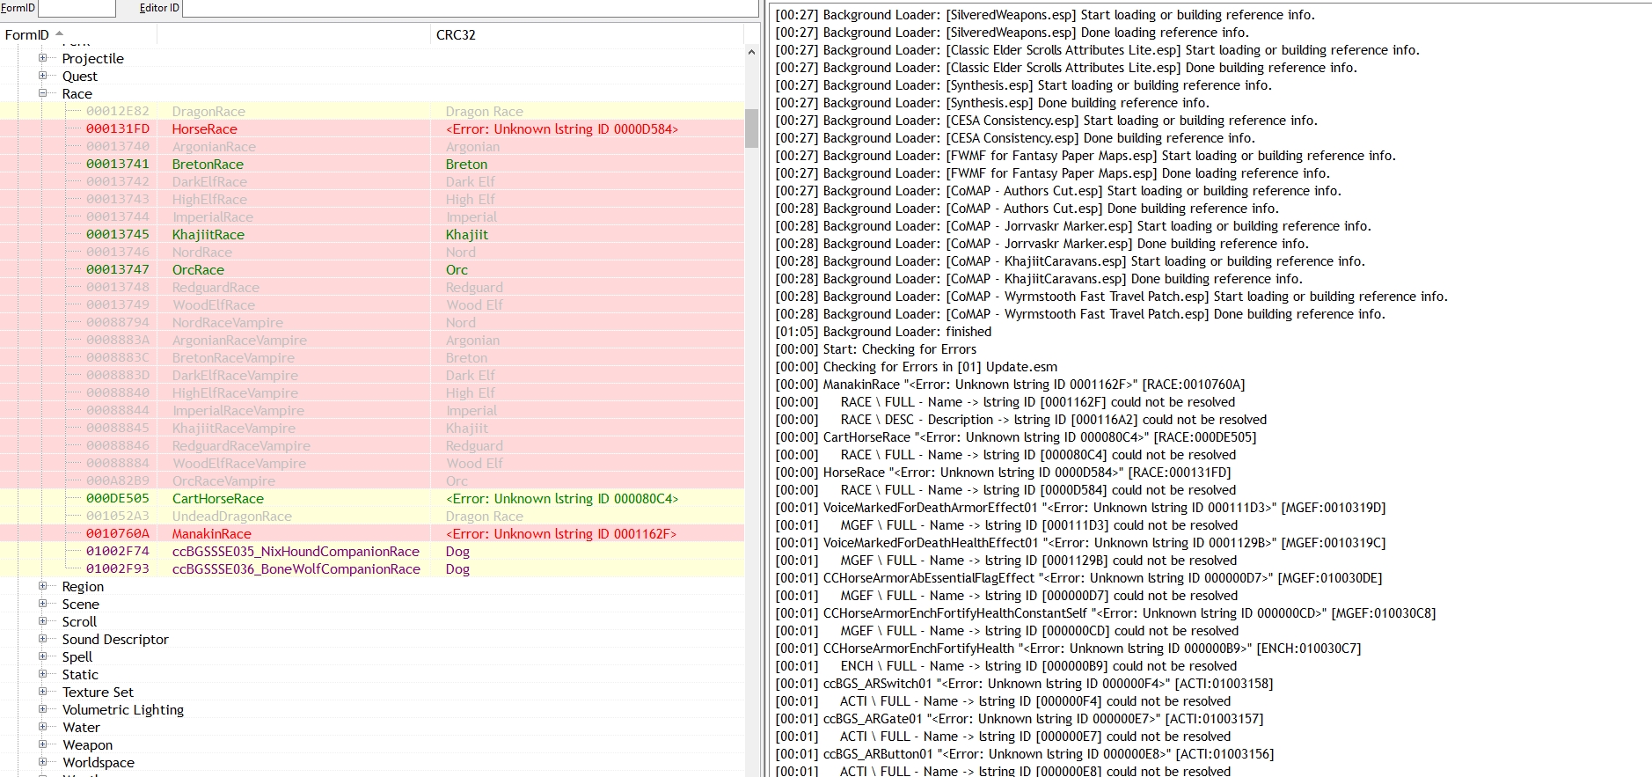Image resolution: width=1652 pixels, height=777 pixels.
Task: Click the KhajiitRace 'Khajiit' name cell
Action: pos(467,234)
